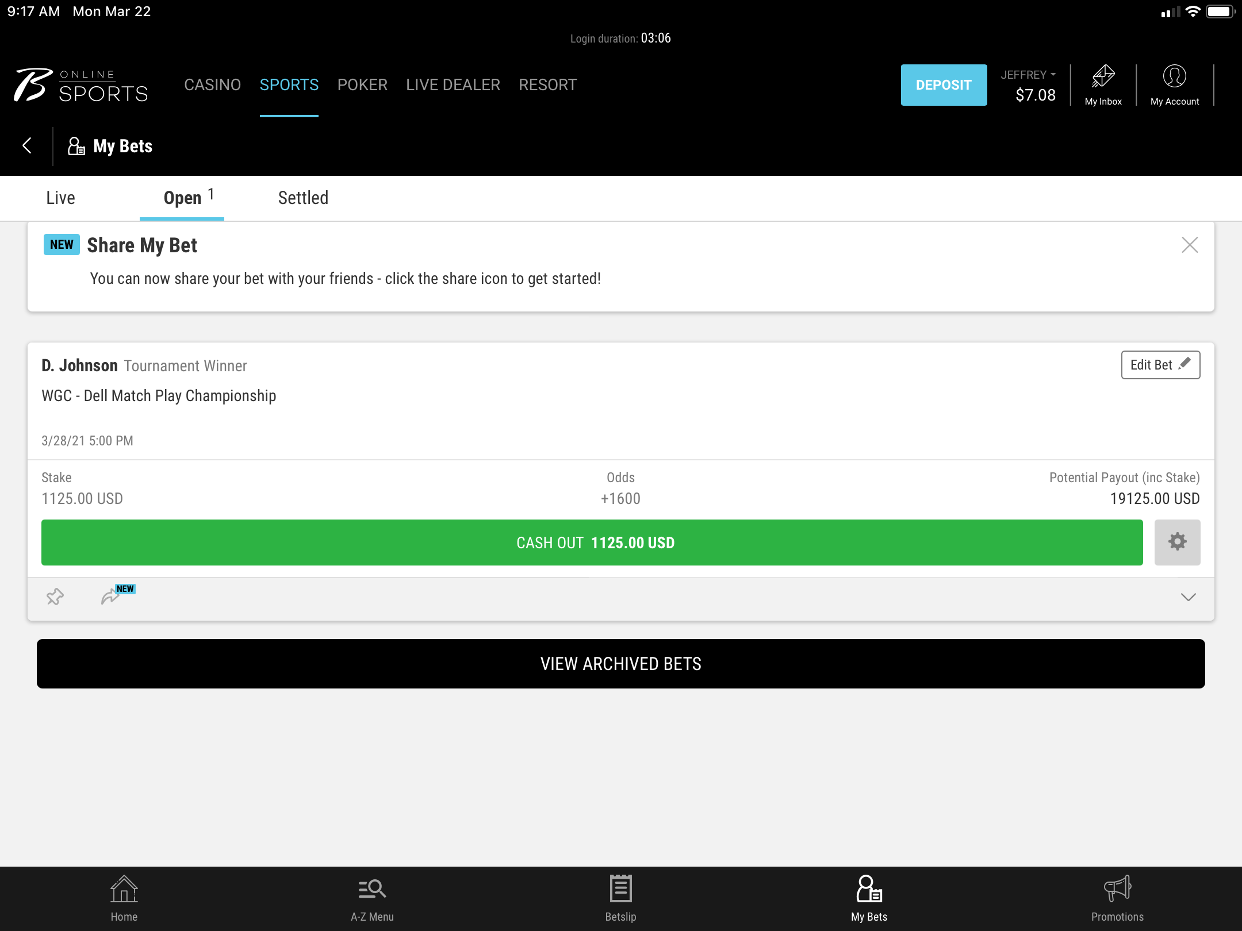Open the POKER section
Image resolution: width=1242 pixels, height=931 pixels.
(x=362, y=85)
